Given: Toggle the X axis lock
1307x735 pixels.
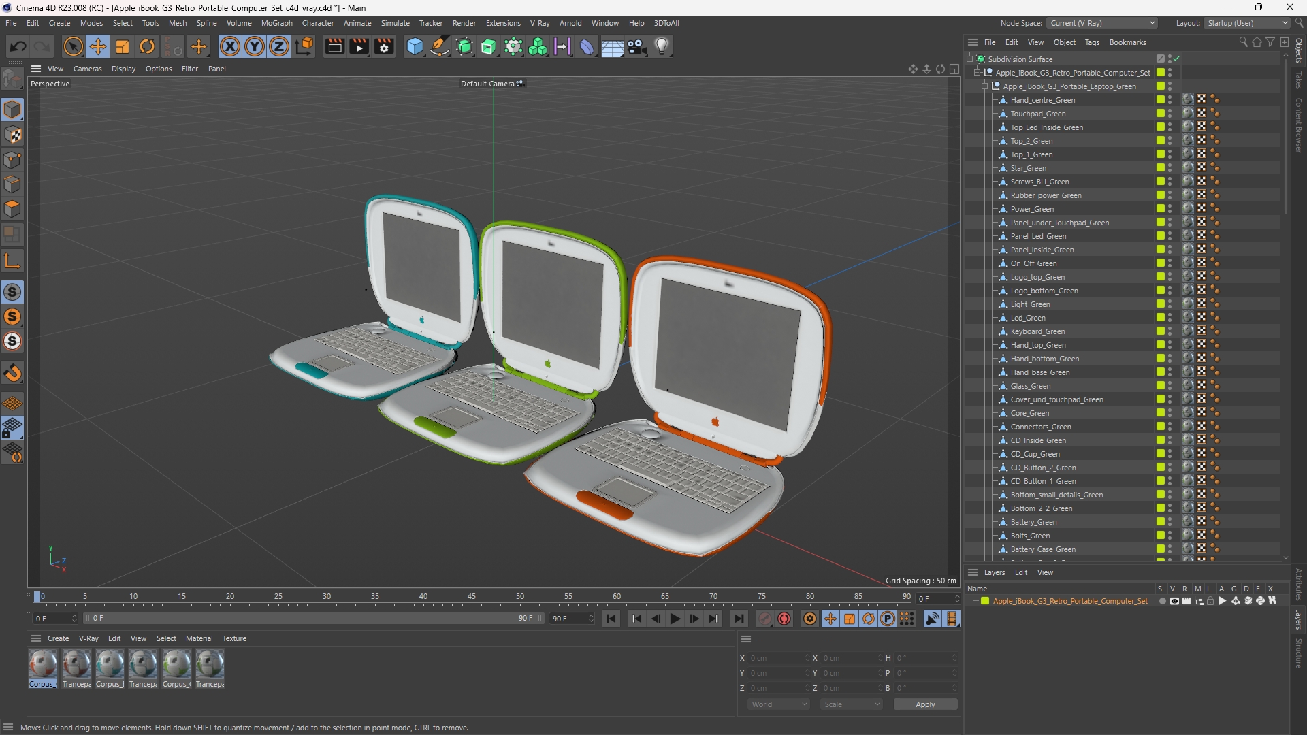Looking at the screenshot, I should pos(230,46).
